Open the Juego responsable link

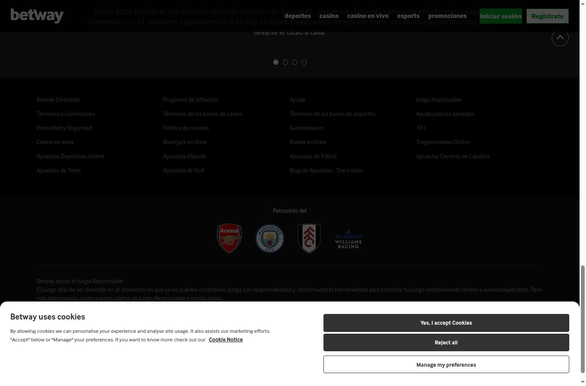pyautogui.click(x=439, y=100)
